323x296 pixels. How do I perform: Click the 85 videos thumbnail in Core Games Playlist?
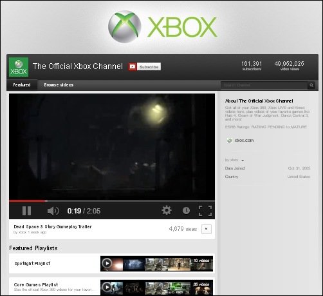pos(201,287)
